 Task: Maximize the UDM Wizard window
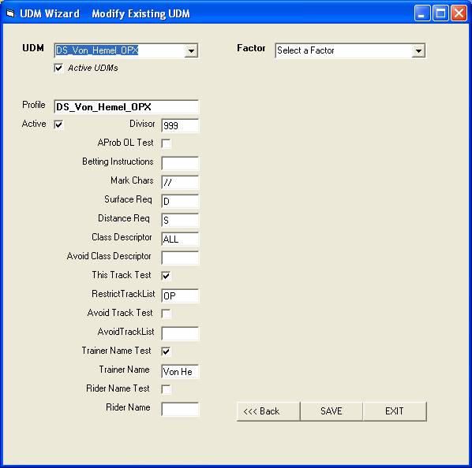coord(440,13)
